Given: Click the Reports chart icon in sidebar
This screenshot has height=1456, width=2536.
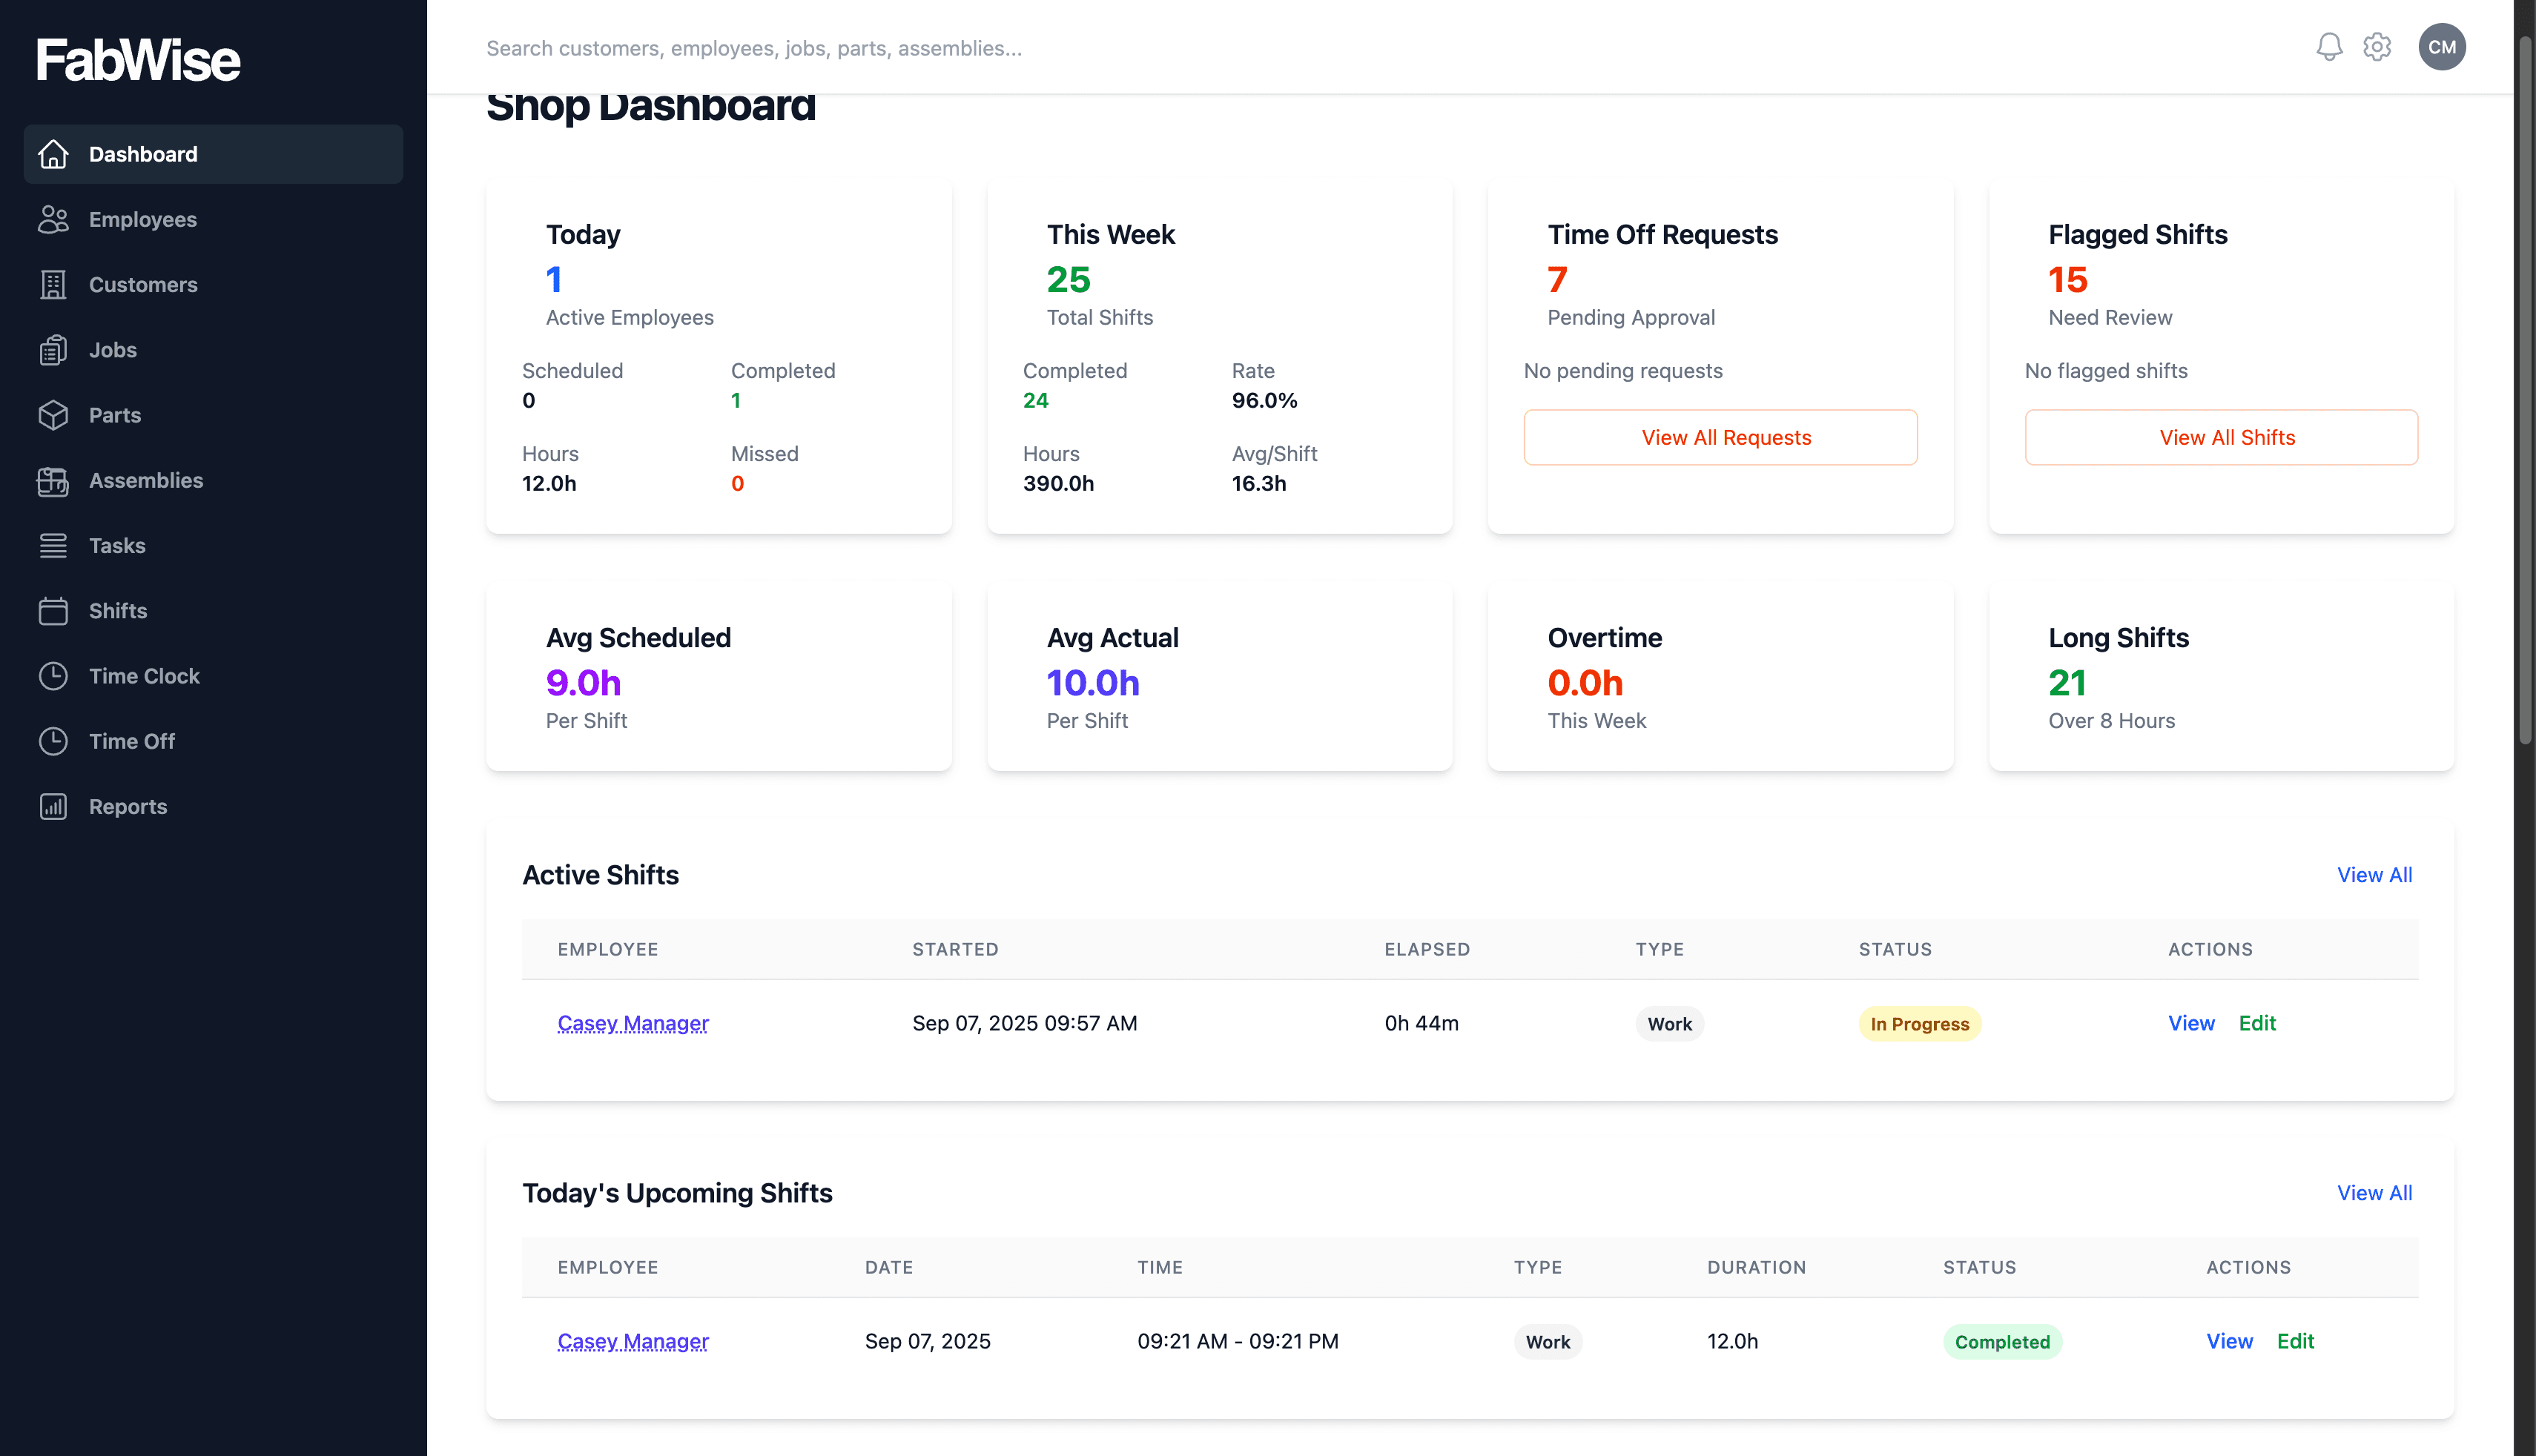Looking at the screenshot, I should 53,807.
